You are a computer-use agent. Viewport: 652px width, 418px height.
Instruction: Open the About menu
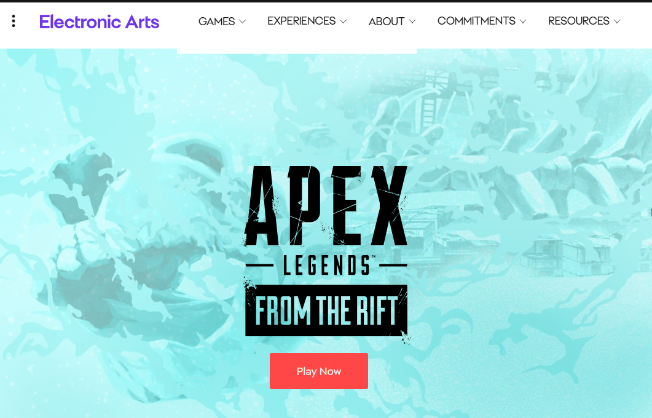392,22
